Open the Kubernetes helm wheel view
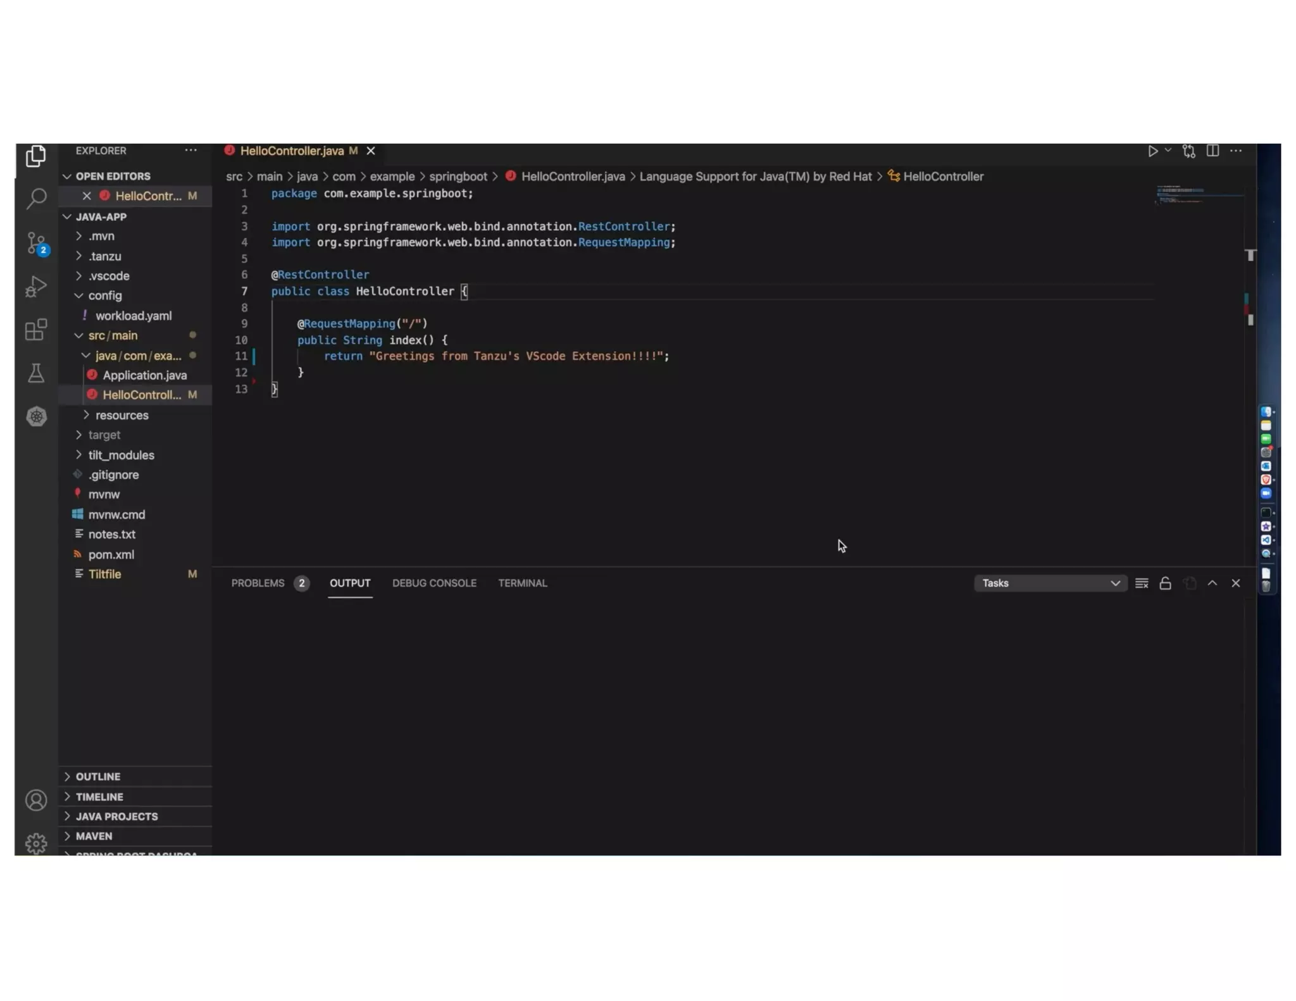1296x1001 pixels. click(x=36, y=416)
